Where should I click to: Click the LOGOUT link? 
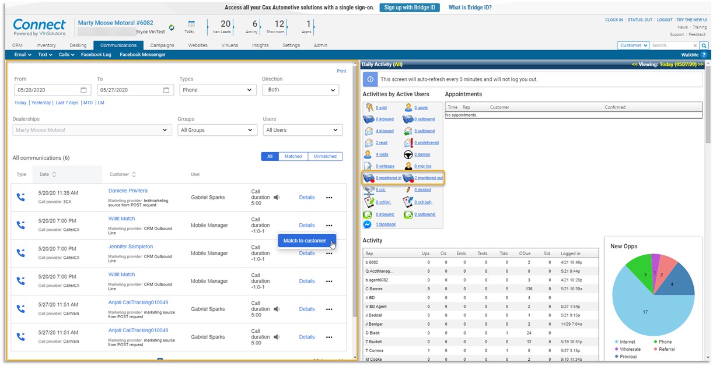click(665, 20)
